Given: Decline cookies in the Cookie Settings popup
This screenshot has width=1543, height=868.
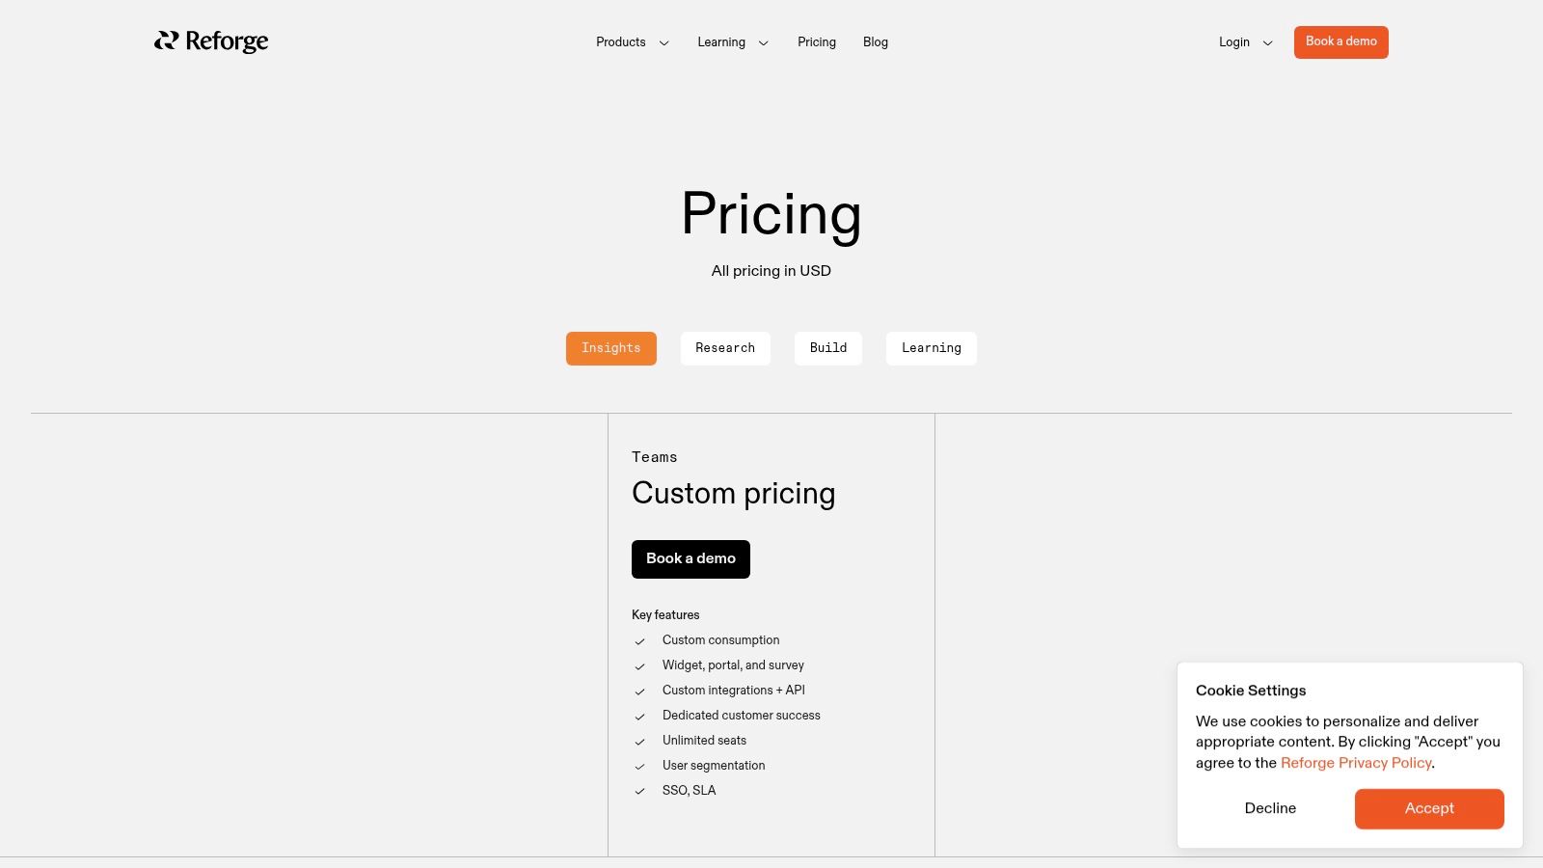Looking at the screenshot, I should click(x=1270, y=808).
